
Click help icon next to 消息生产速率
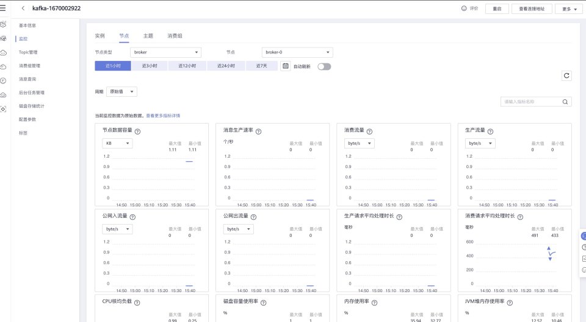pos(259,131)
